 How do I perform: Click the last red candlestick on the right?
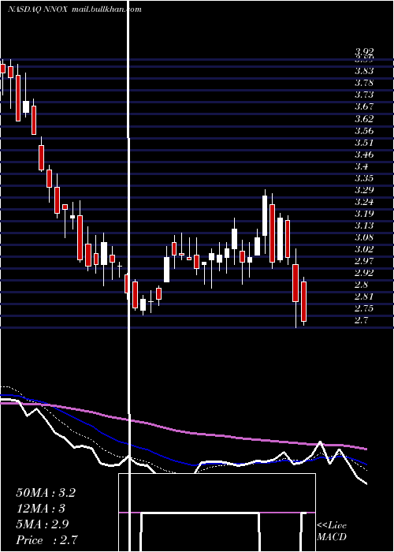pos(304,301)
